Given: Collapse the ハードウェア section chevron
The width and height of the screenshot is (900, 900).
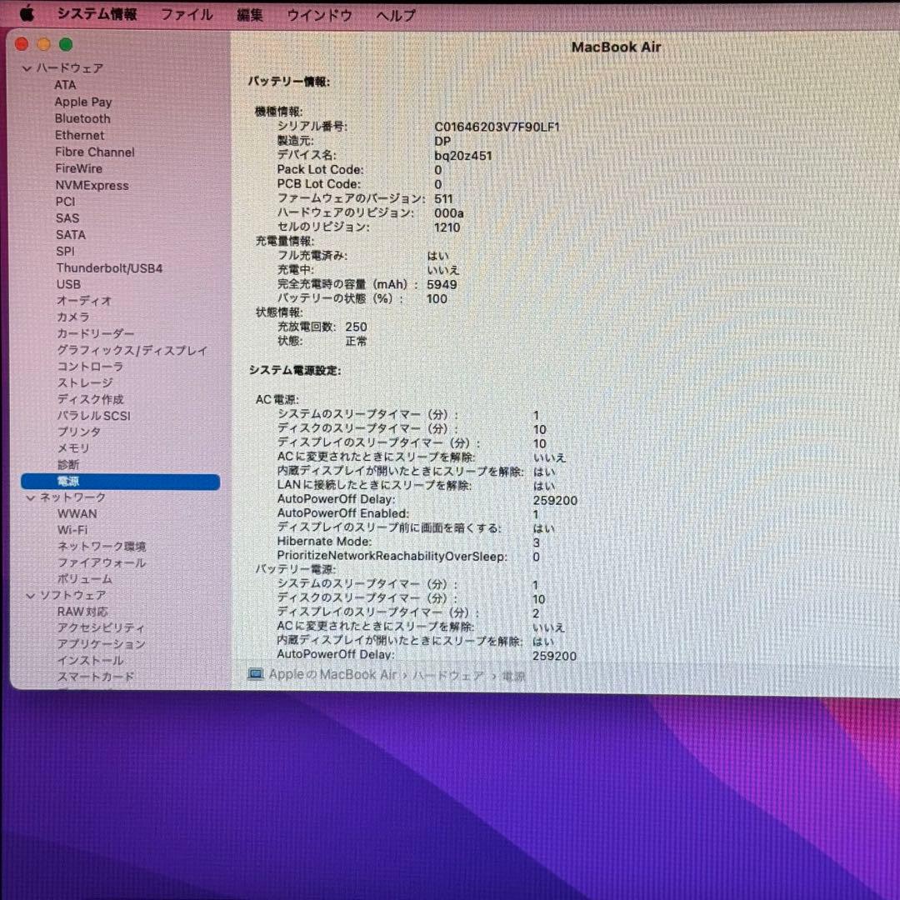Looking at the screenshot, I should [x=26, y=68].
